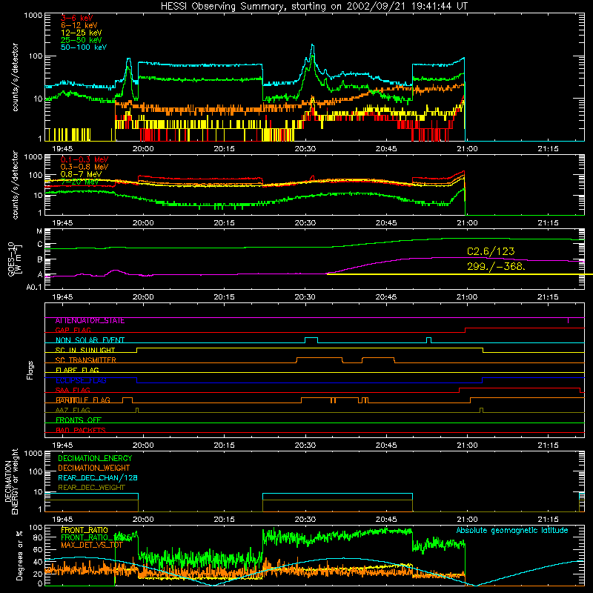Click the 21:15 label under the decimation panel
593x593 pixels.
[x=548, y=520]
